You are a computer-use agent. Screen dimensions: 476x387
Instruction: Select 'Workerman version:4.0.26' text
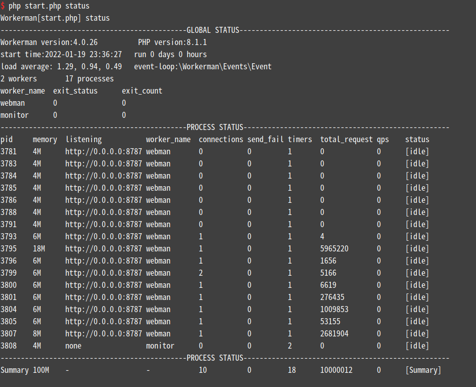[49, 42]
